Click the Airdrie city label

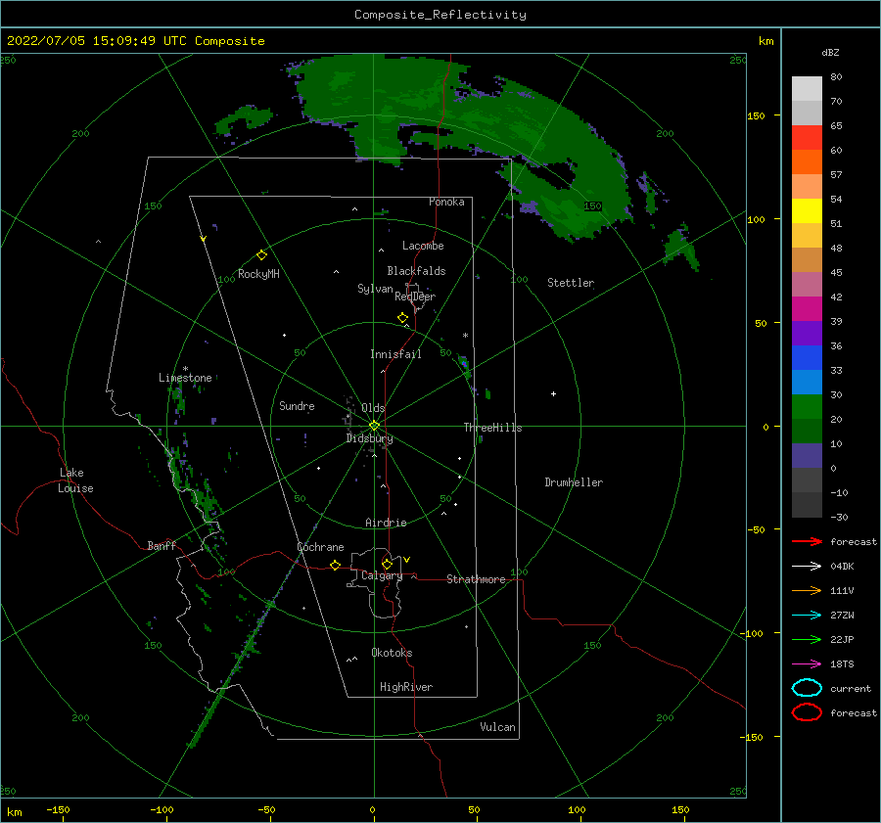click(386, 523)
